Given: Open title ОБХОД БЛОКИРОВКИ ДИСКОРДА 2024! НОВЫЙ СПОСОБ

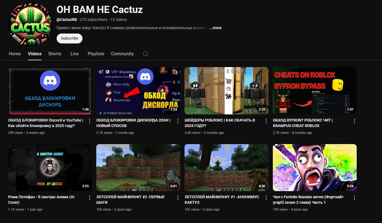Looking at the screenshot, I should [x=133, y=123].
